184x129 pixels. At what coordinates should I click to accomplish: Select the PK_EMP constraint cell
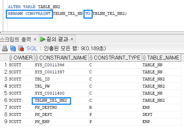62,122
